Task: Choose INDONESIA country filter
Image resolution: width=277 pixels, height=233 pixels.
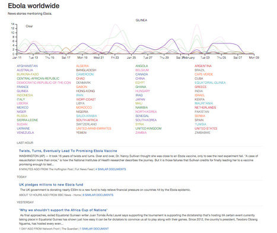Action: click(25, 95)
